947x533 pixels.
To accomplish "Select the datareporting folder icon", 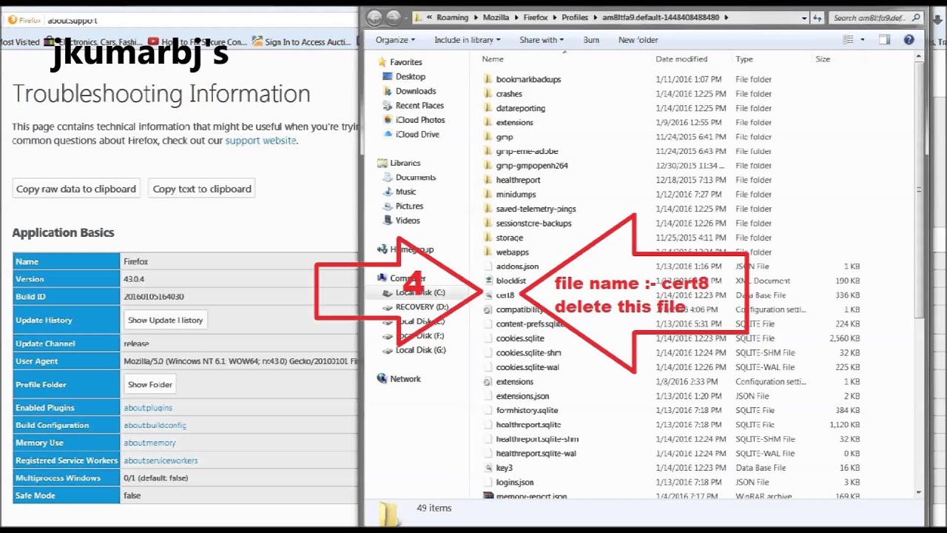I will (488, 108).
